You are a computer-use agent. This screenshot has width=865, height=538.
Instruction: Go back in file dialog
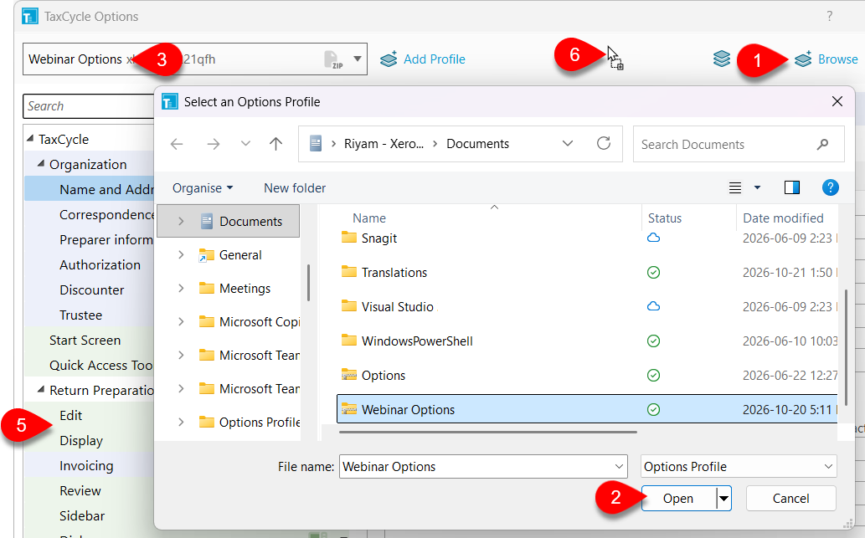click(177, 145)
